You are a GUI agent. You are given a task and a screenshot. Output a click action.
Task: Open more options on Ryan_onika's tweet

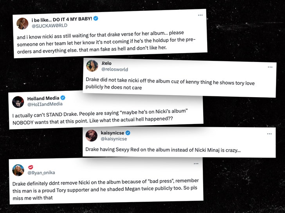195,164
